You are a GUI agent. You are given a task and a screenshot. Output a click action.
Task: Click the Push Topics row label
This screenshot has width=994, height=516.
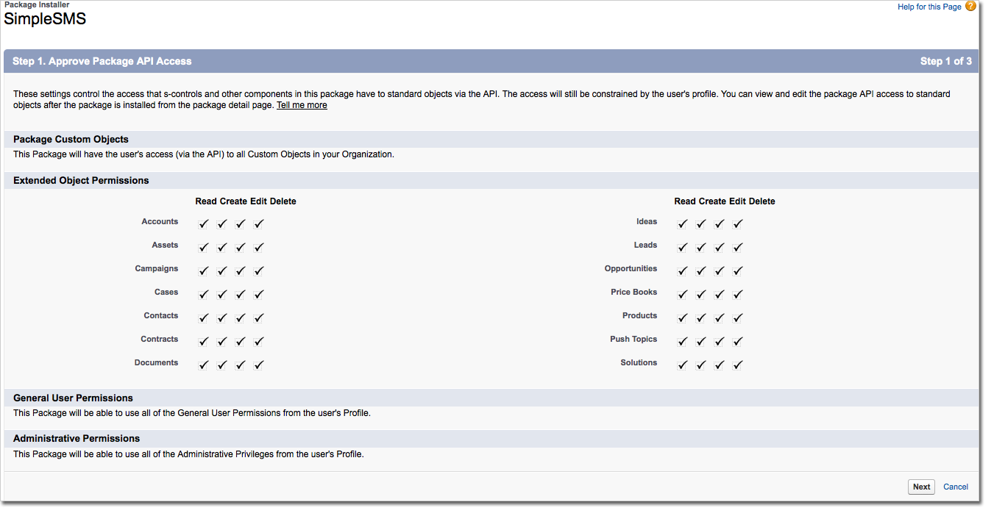[633, 339]
